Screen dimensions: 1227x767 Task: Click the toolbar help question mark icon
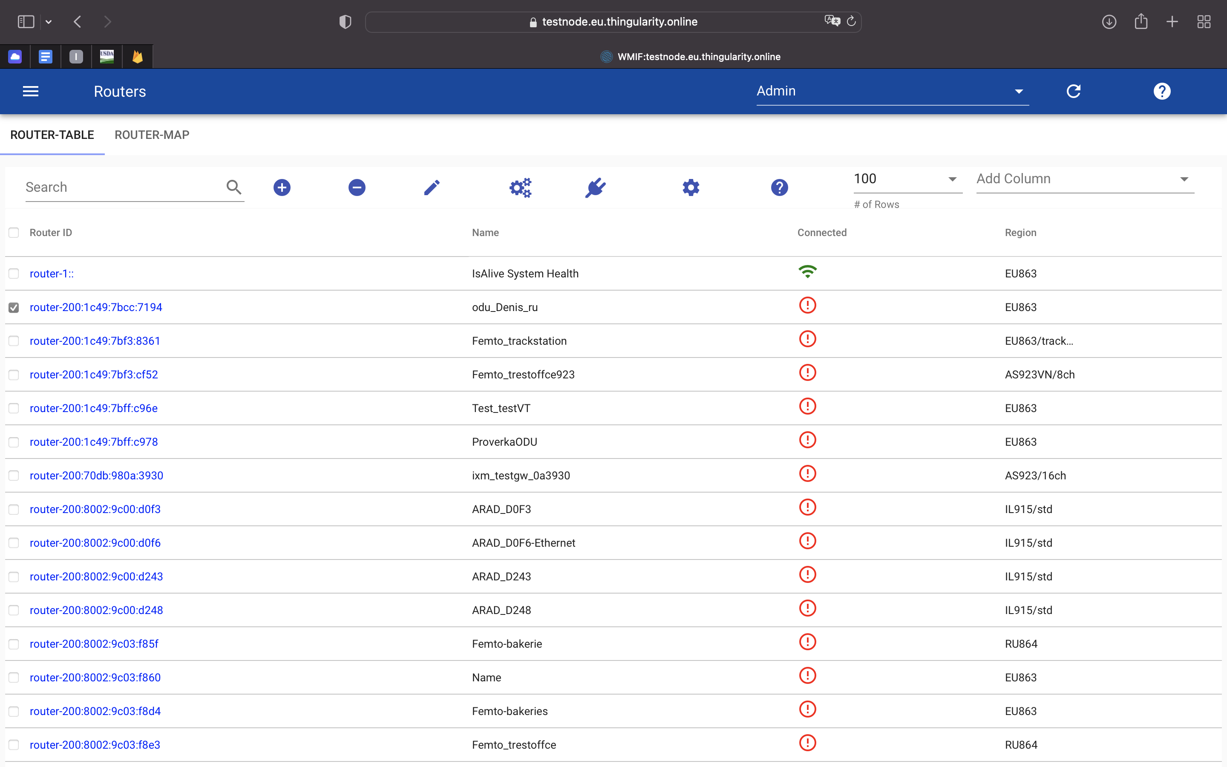point(779,187)
